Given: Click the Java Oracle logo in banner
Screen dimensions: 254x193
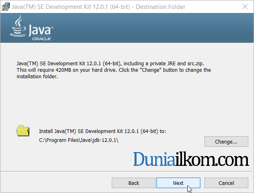Looking at the screenshot, I should pos(32,28).
